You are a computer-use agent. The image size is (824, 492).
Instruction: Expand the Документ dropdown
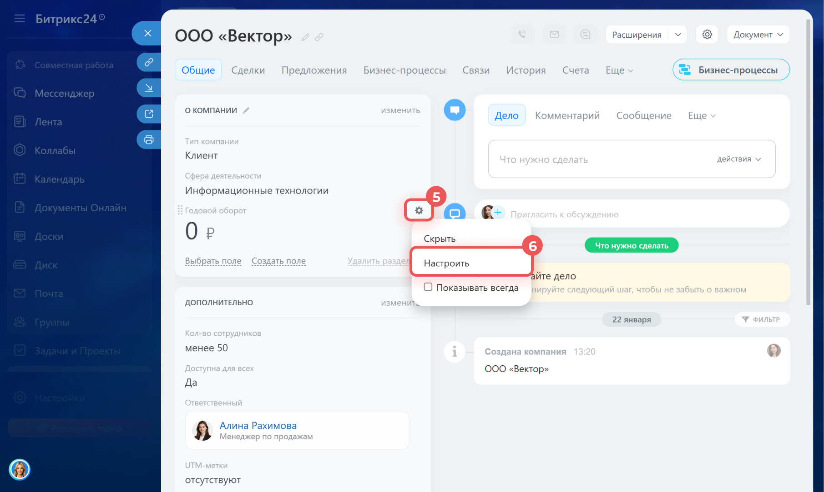point(758,35)
